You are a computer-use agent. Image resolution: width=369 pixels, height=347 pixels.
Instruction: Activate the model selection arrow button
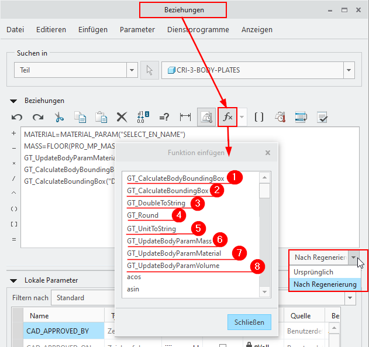click(150, 70)
